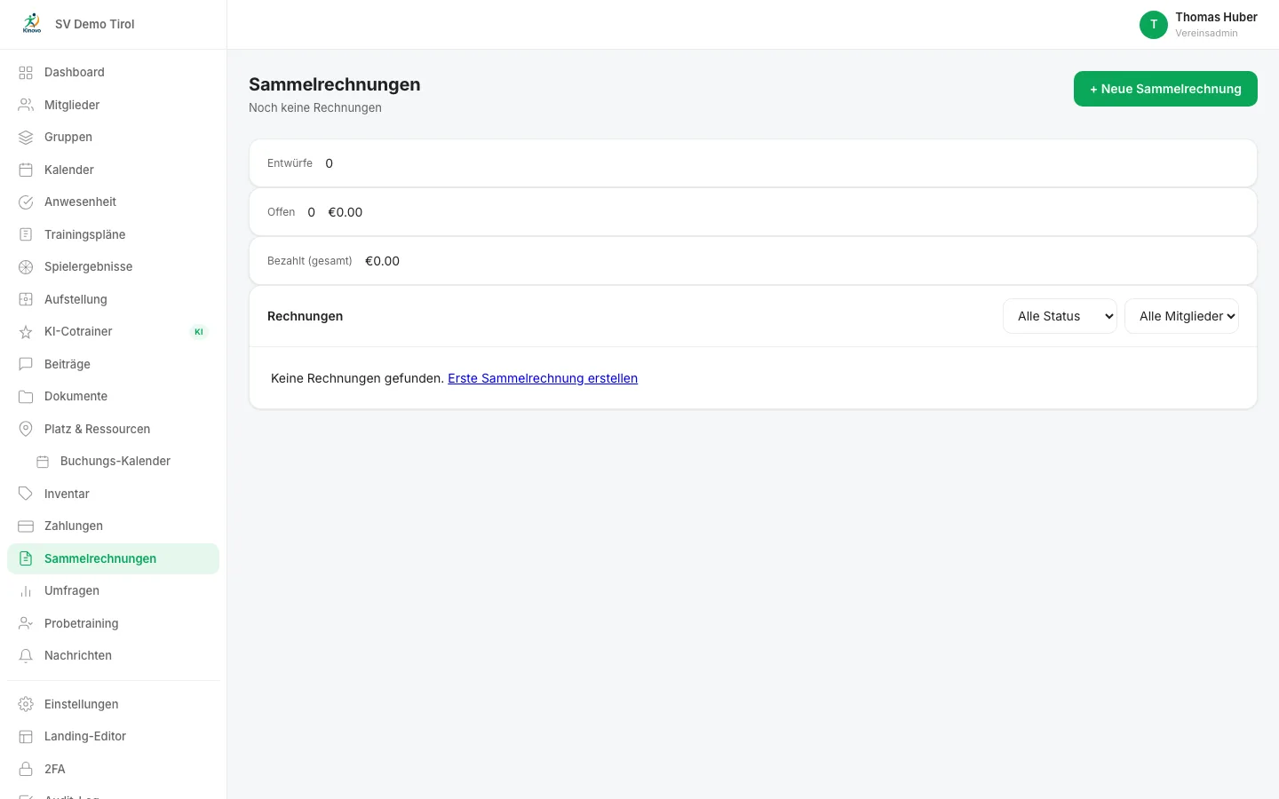Screen dimensions: 1279x799
Task: Open Buchungs-Kalender submenu item
Action: coord(113,462)
